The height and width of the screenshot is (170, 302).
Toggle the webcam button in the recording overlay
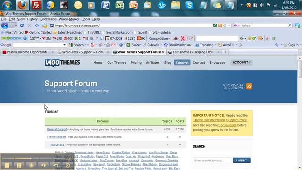pyautogui.click(x=43, y=165)
